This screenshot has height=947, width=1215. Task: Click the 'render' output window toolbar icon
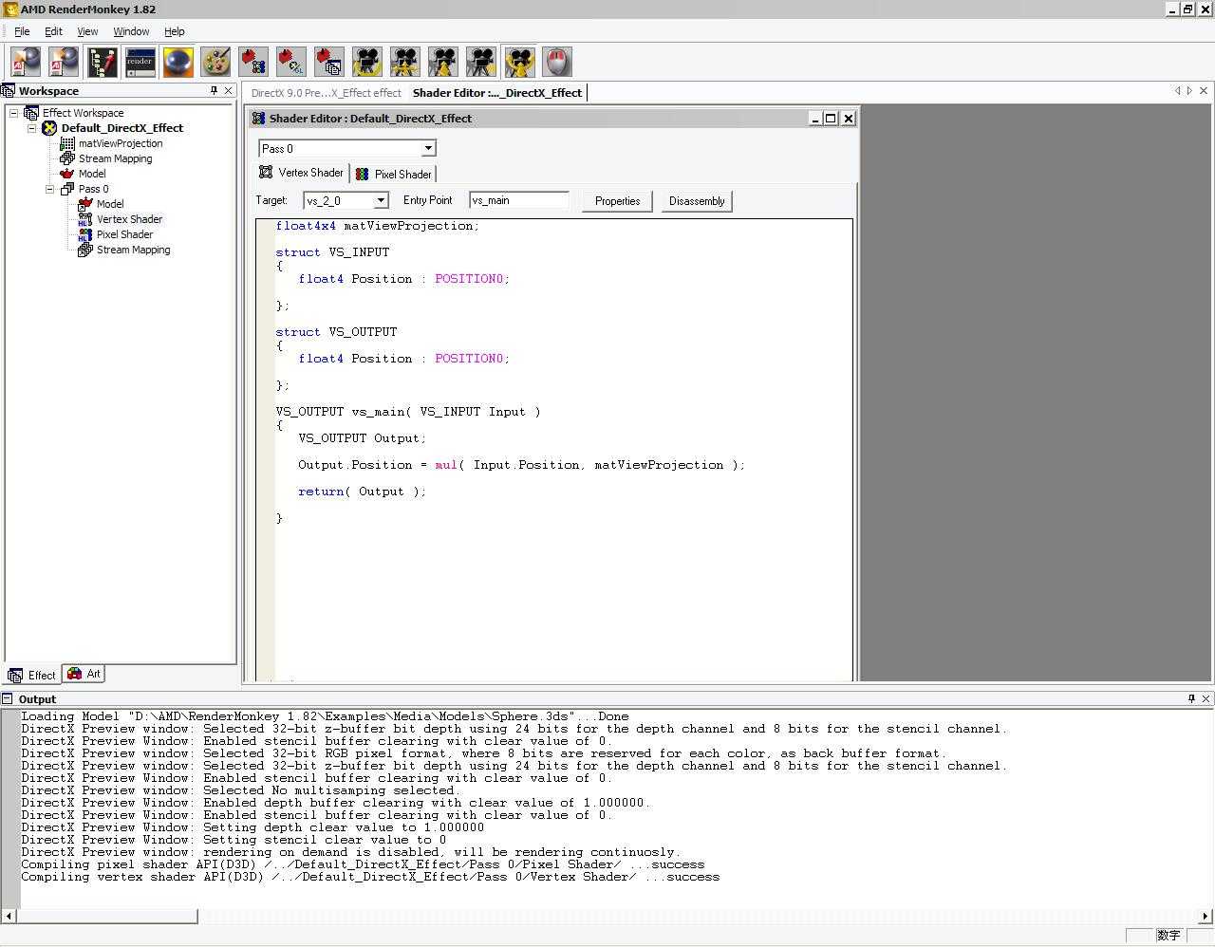(x=140, y=62)
